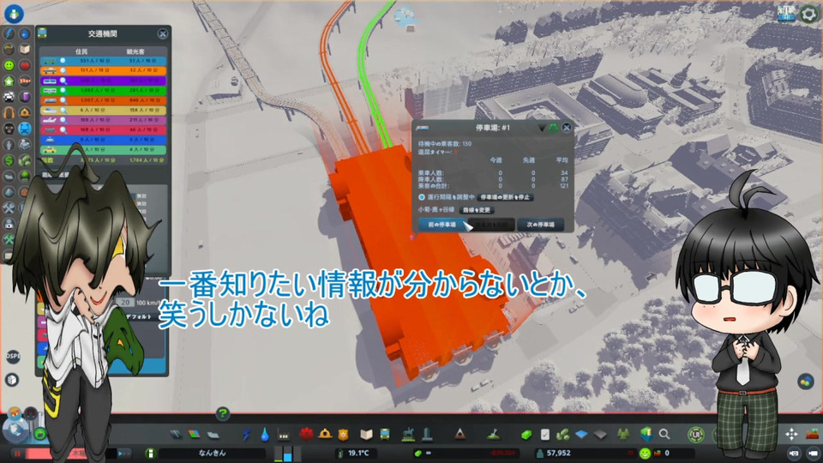Open the money green cash icon
This screenshot has height=463, width=823.
coord(526,435)
